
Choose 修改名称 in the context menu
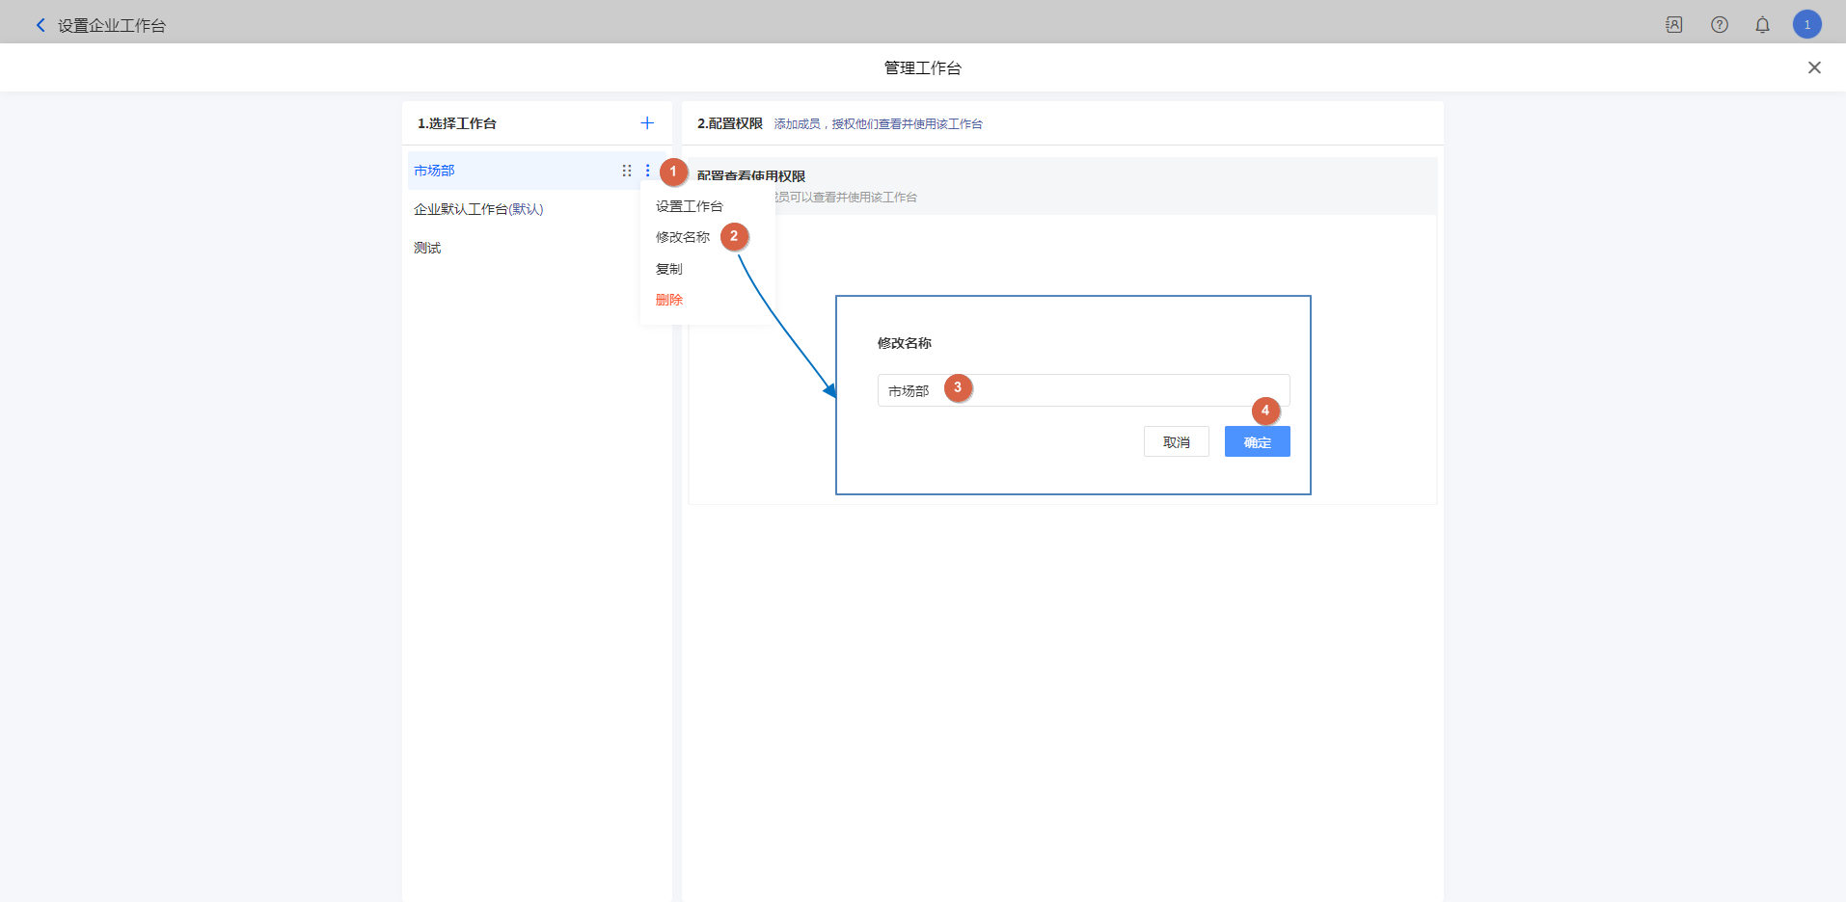[682, 237]
